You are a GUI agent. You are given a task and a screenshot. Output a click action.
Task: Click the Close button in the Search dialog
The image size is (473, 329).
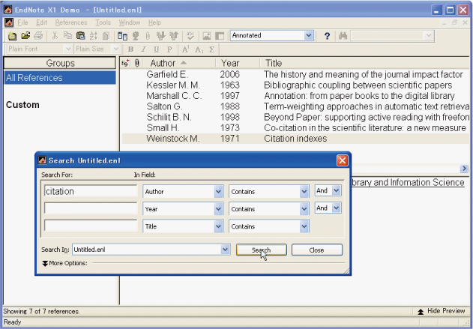click(x=317, y=250)
